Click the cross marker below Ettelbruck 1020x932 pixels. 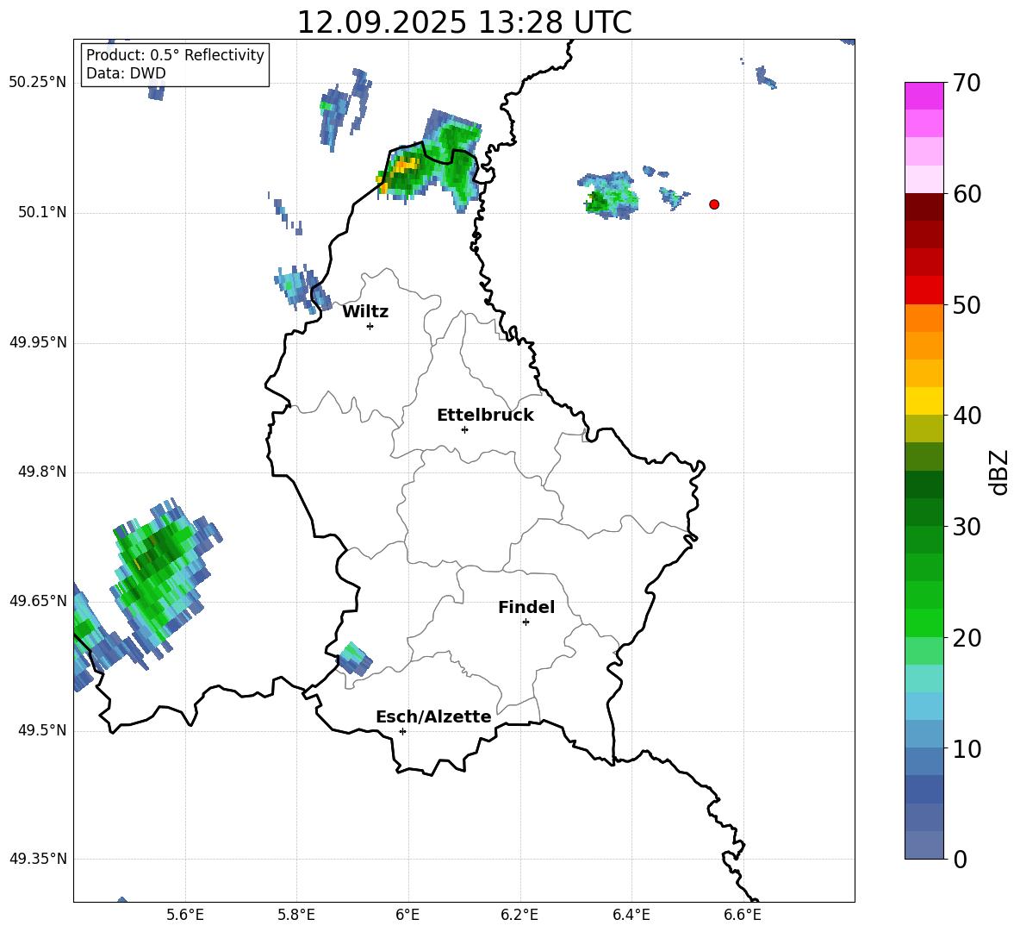pyautogui.click(x=464, y=429)
